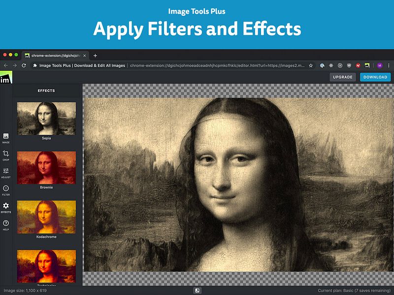This screenshot has height=295, width=394.
Task: Click the shield extension icon
Action: [349, 65]
